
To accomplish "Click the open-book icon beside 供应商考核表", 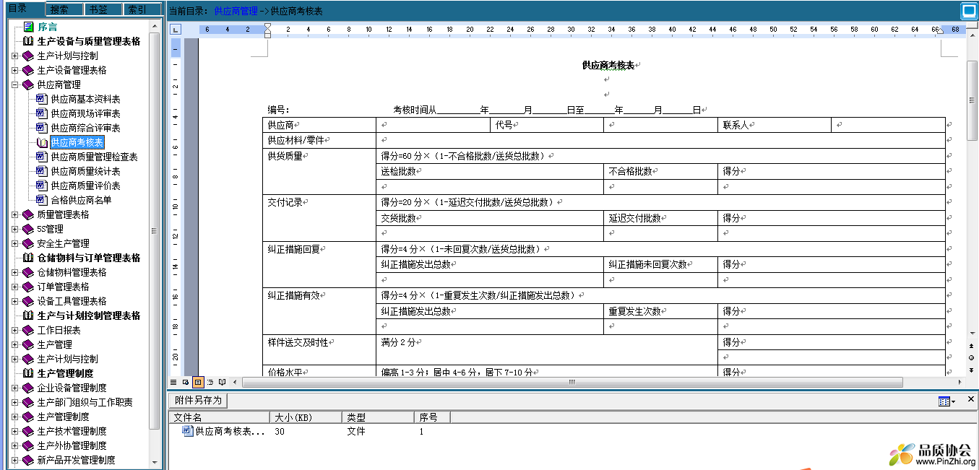I will coord(42,142).
